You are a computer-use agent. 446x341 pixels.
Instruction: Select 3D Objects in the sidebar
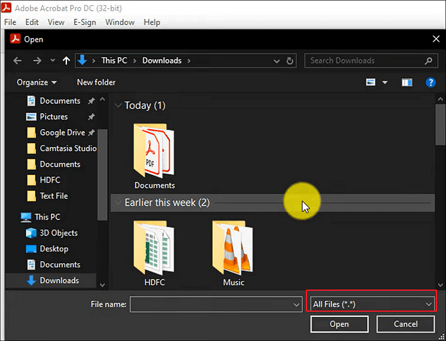pos(52,233)
